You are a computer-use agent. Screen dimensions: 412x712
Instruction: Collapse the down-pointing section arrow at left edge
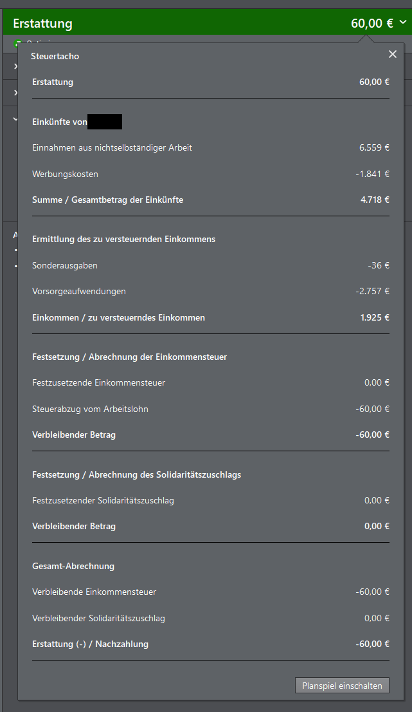click(x=15, y=118)
